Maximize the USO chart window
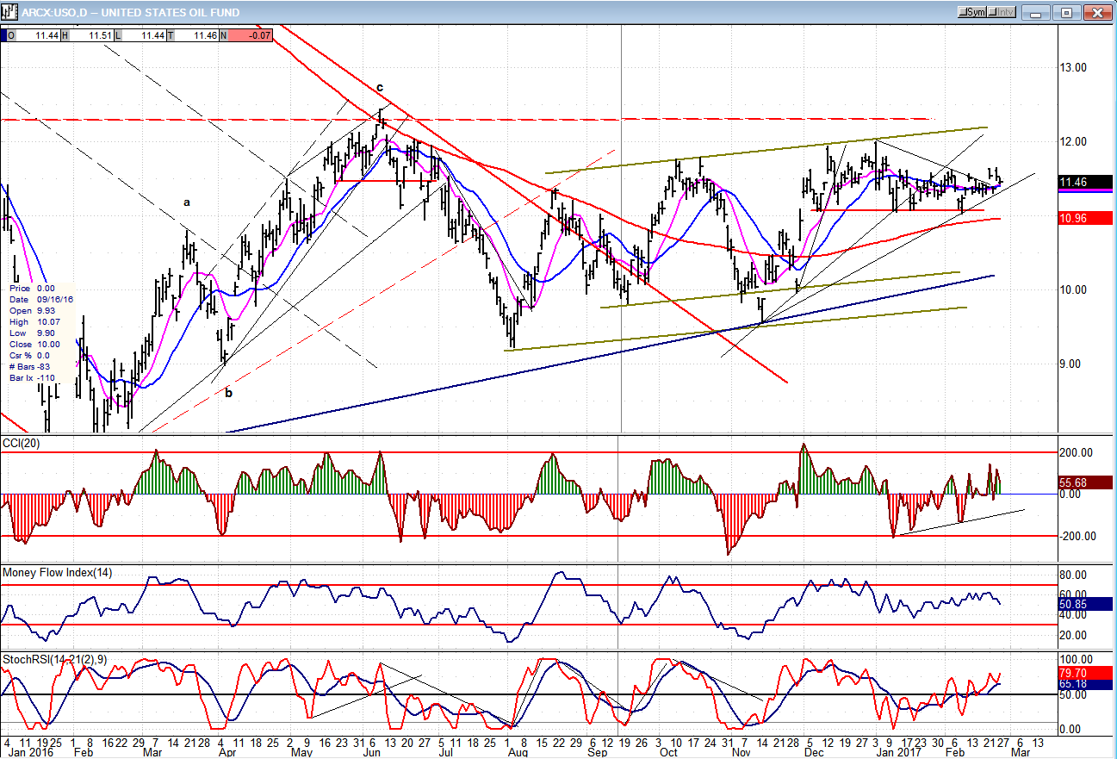 click(x=1067, y=12)
